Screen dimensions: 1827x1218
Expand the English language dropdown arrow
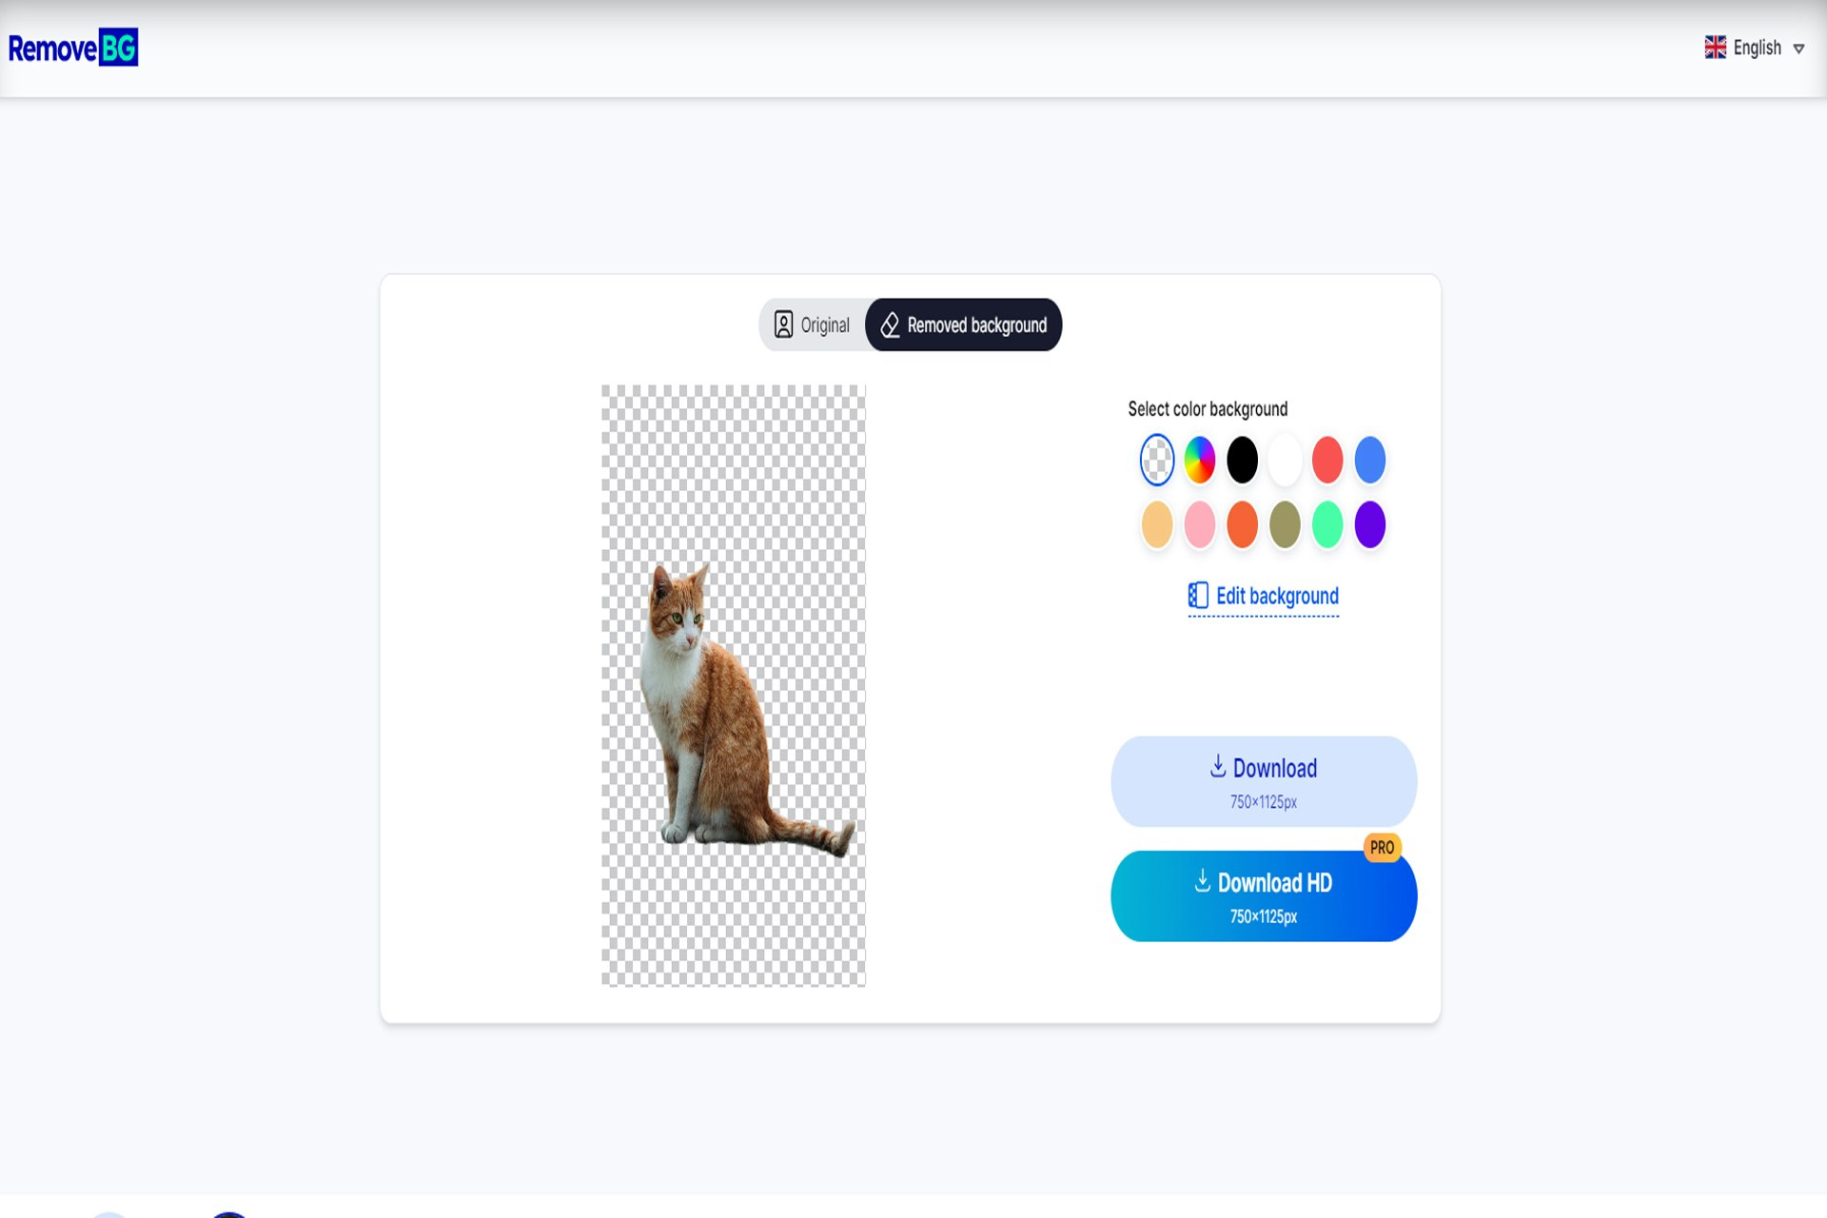coord(1798,49)
